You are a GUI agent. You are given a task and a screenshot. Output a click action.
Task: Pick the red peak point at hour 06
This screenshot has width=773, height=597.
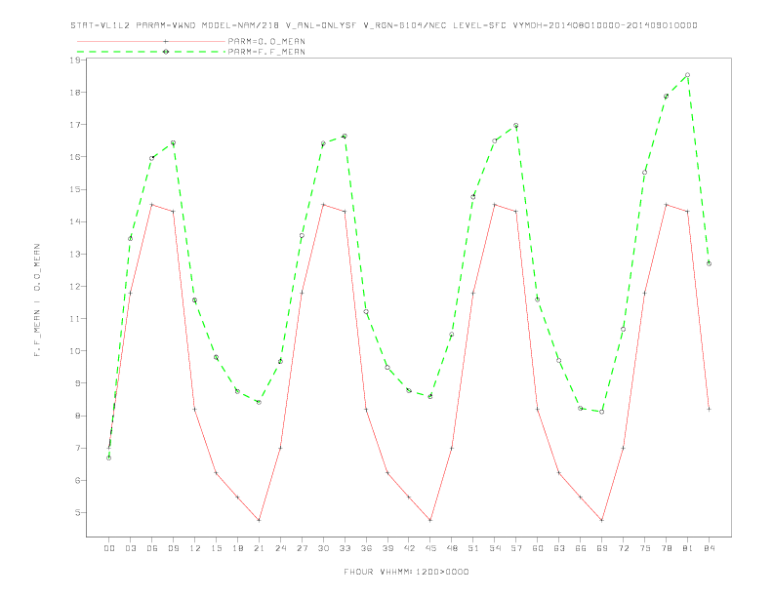152,205
